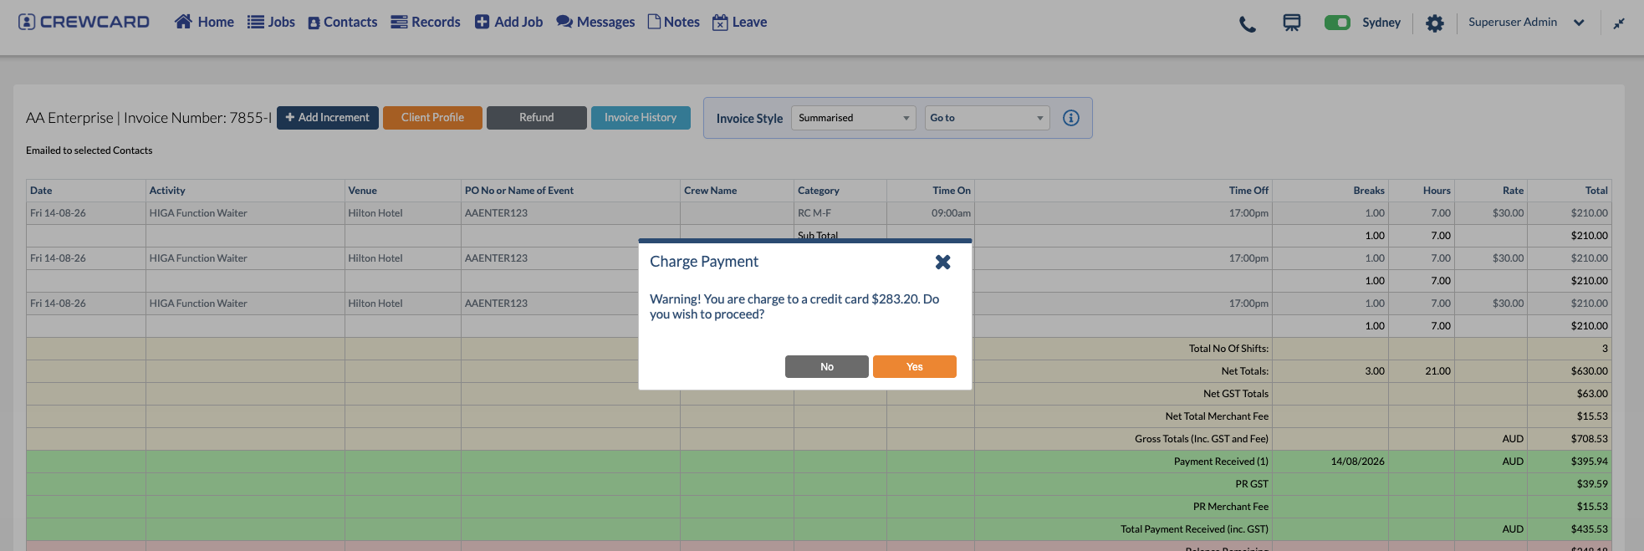1644x551 pixels.
Task: Click the $630.00 net total value
Action: [1589, 371]
